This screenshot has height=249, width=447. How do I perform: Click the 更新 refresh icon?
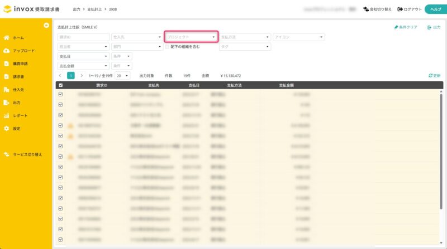click(x=431, y=75)
